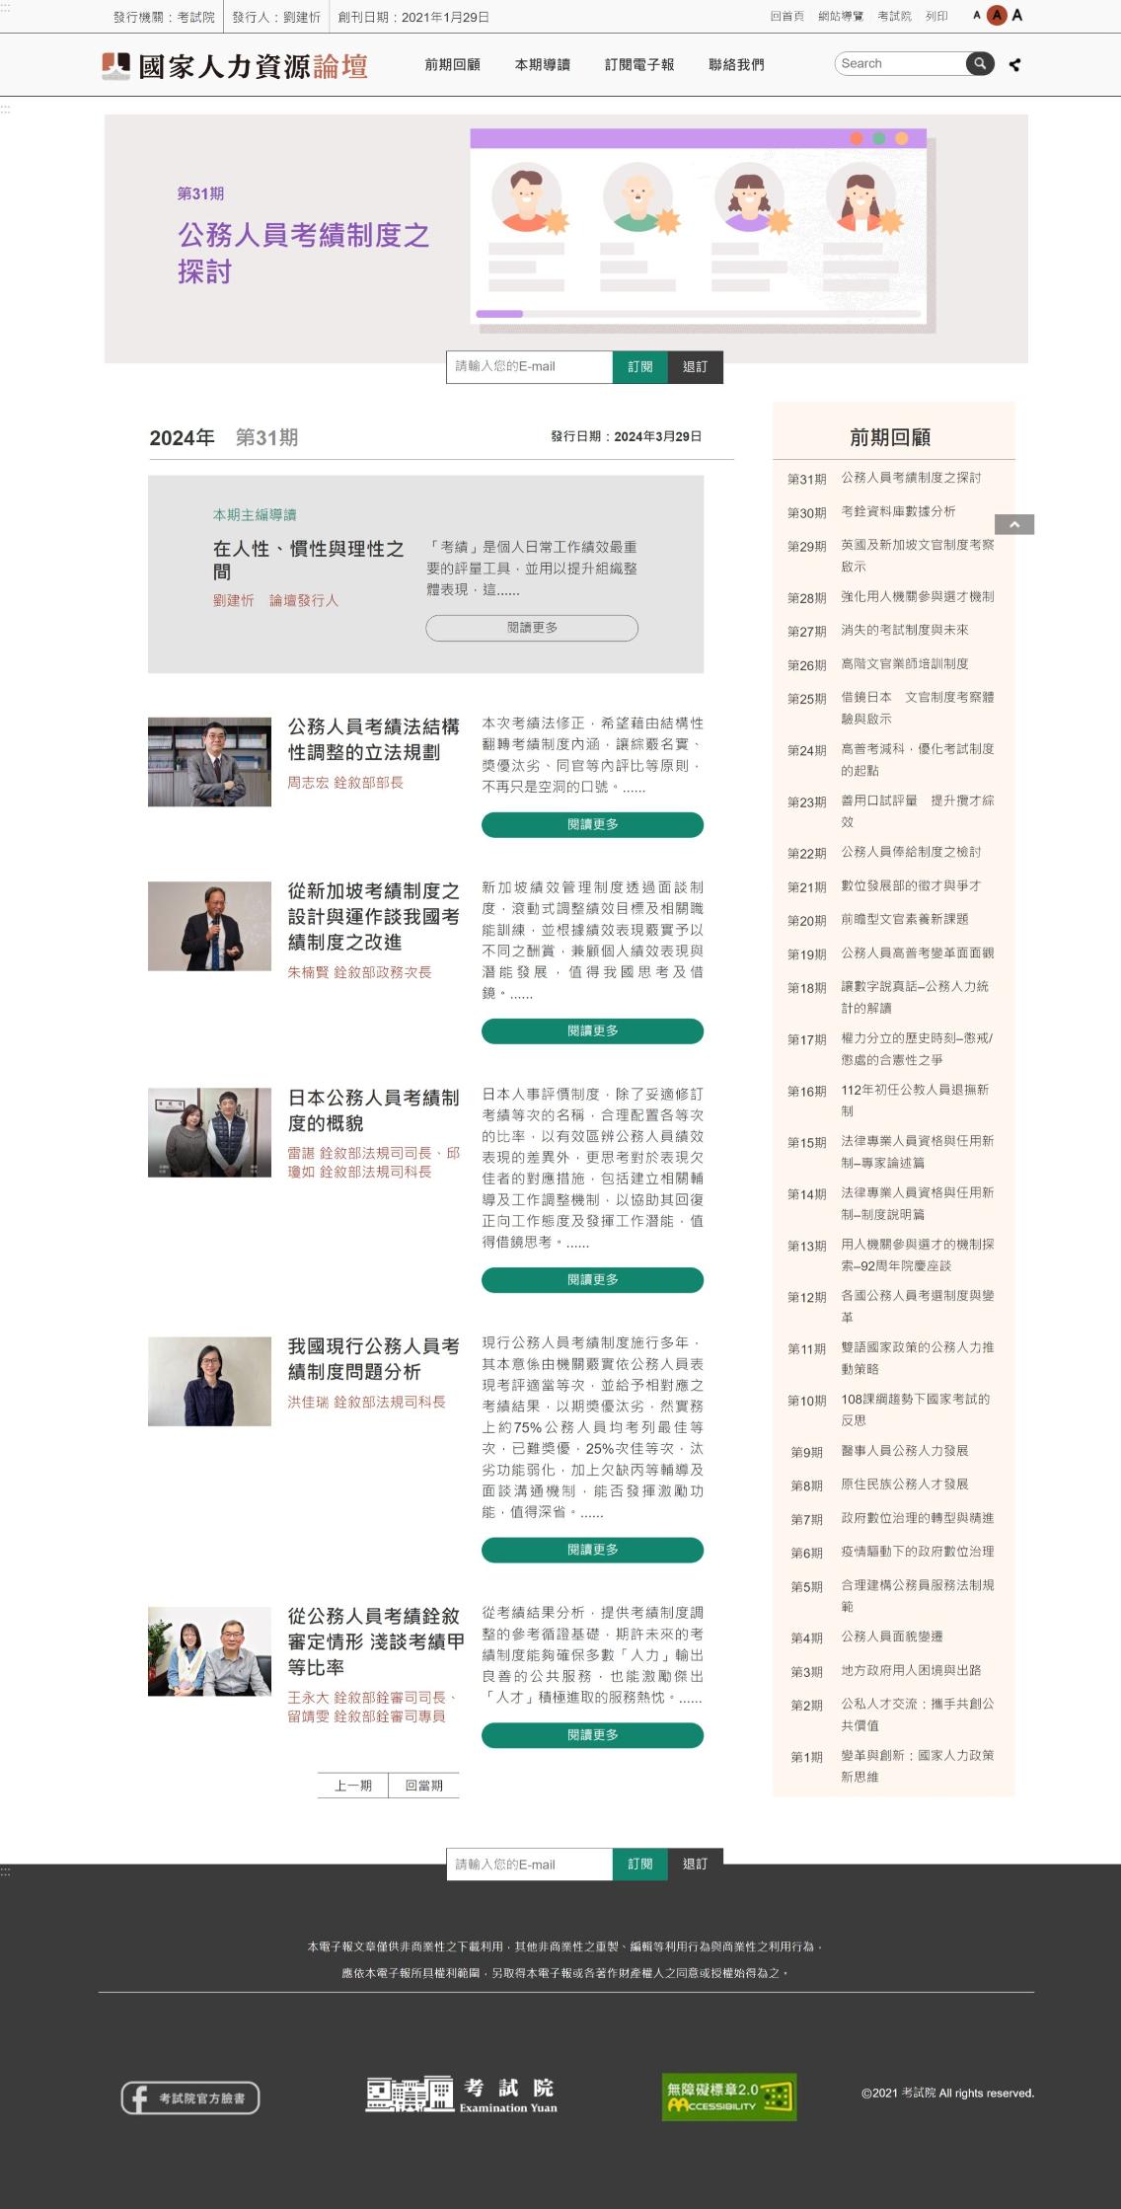Click 閱讀更多 in editor's introduction box
Image resolution: width=1121 pixels, height=2209 pixels.
tap(532, 628)
